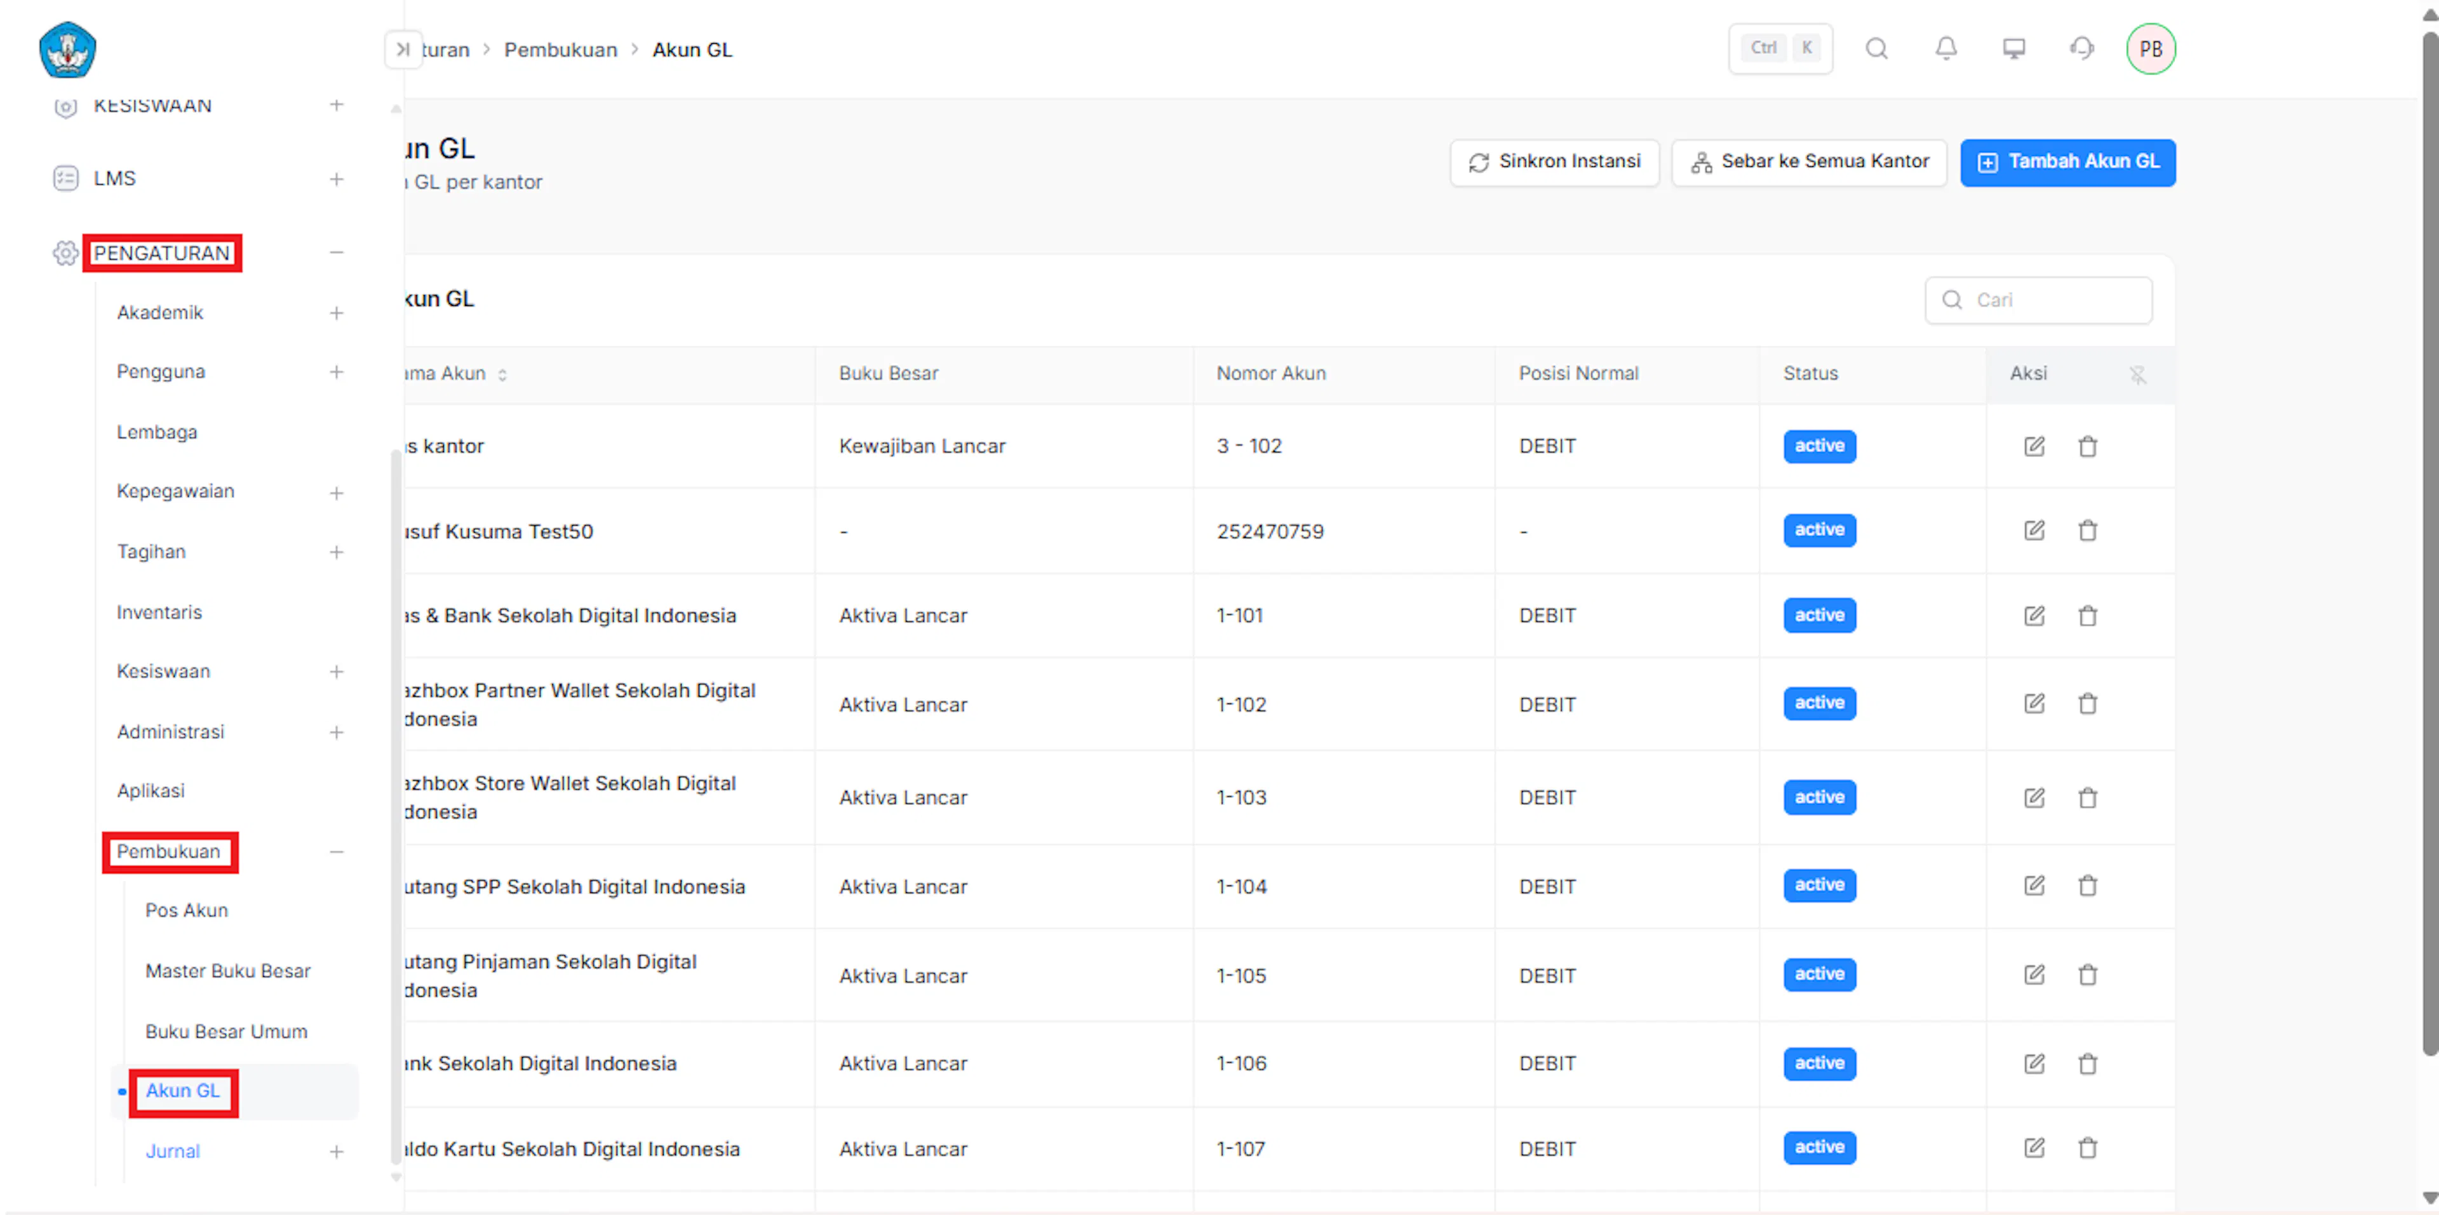Edit the 1-103 account row
2439x1215 pixels.
point(2034,798)
